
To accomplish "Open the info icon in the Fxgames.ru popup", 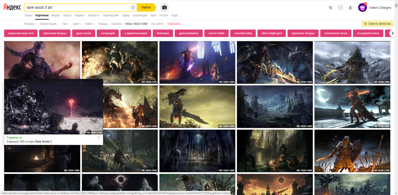I will point(99,137).
